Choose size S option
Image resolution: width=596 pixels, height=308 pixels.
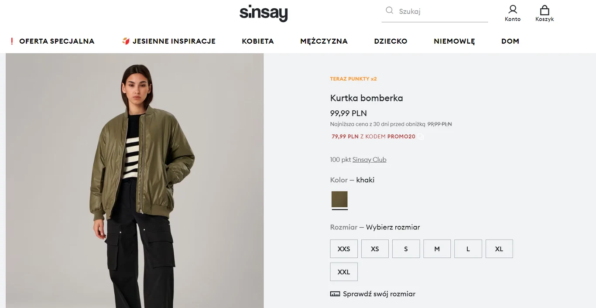click(406, 249)
